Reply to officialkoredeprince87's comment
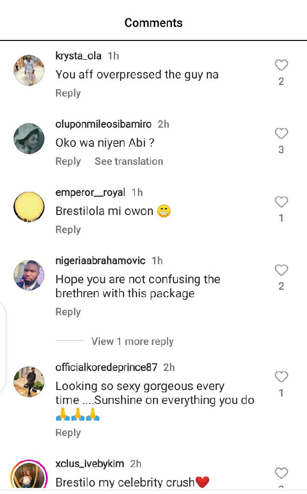 tap(68, 433)
